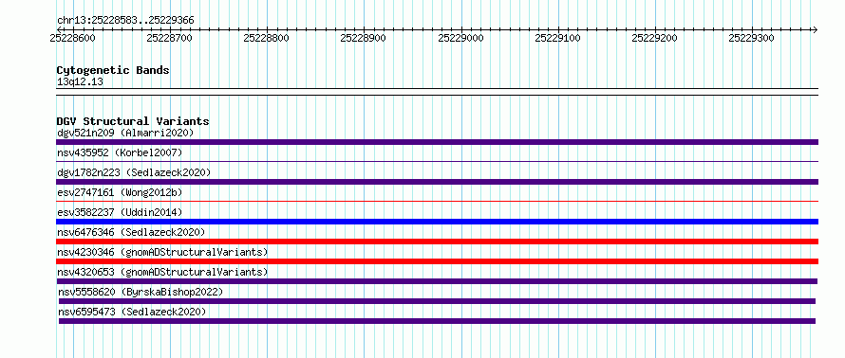Click the Cytogenetic Bands track title

[x=113, y=70]
